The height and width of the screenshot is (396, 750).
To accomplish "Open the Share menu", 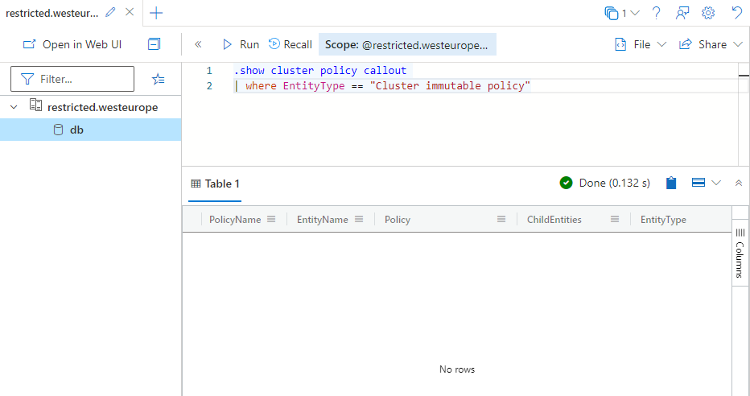I will (711, 44).
